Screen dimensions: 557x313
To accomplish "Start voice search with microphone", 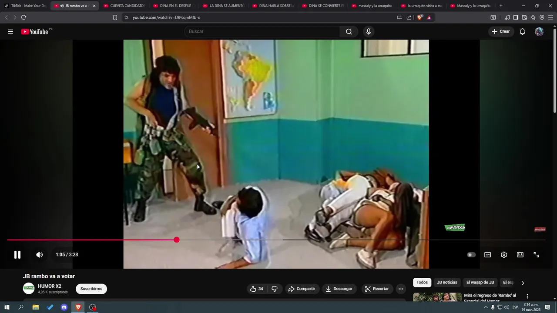I will click(369, 32).
